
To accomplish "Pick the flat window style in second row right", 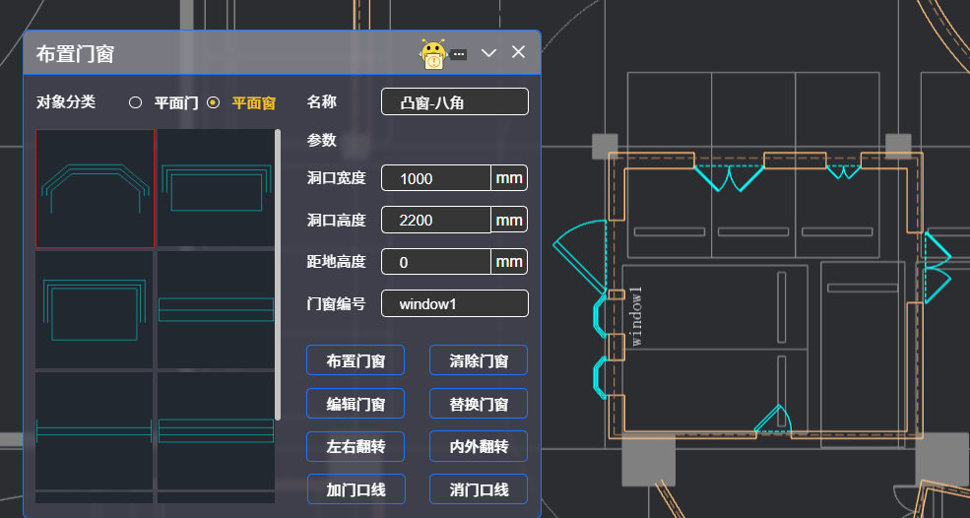I will (x=216, y=309).
